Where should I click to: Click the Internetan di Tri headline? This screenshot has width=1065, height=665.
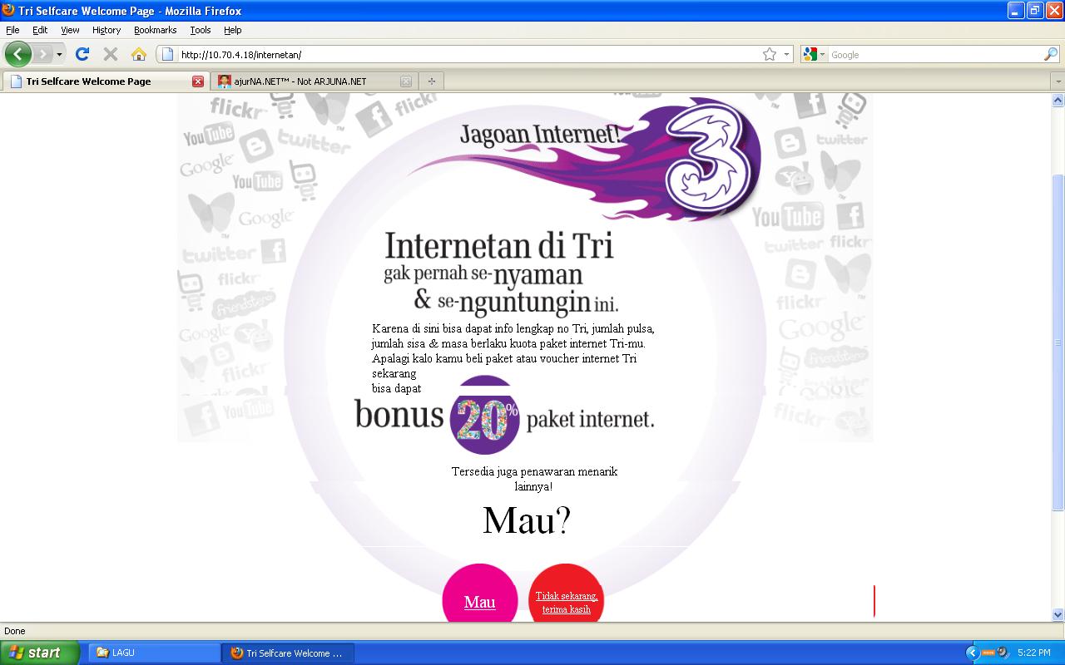click(x=499, y=245)
